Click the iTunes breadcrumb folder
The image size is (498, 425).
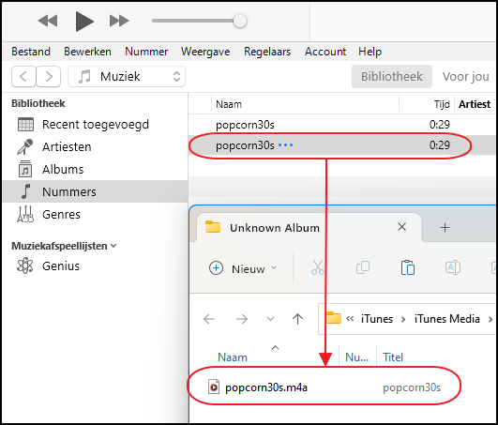(x=377, y=319)
